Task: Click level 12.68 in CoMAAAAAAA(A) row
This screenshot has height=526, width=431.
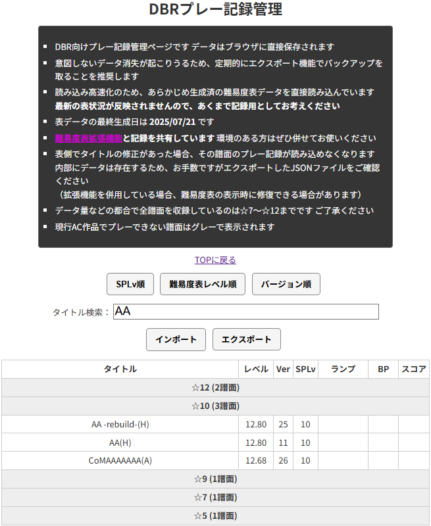Action: point(256,461)
